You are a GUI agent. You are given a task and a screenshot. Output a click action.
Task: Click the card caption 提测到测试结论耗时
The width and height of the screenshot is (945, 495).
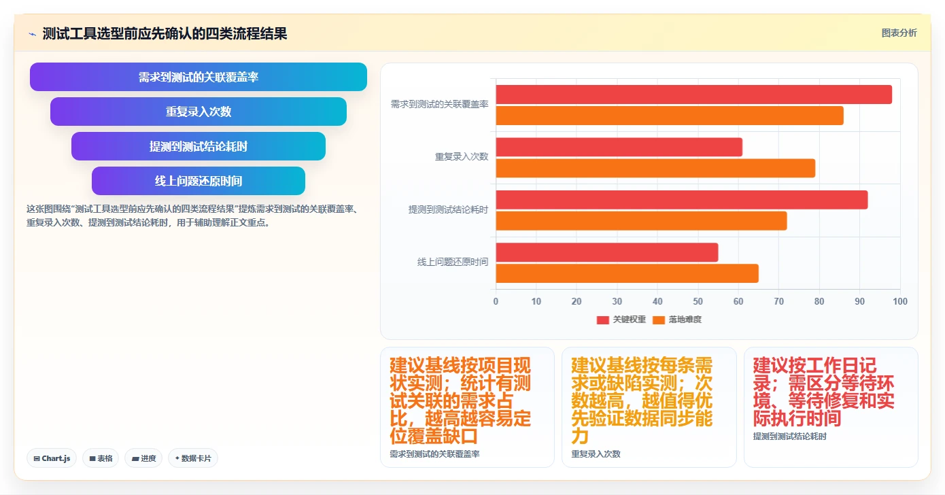pos(789,436)
